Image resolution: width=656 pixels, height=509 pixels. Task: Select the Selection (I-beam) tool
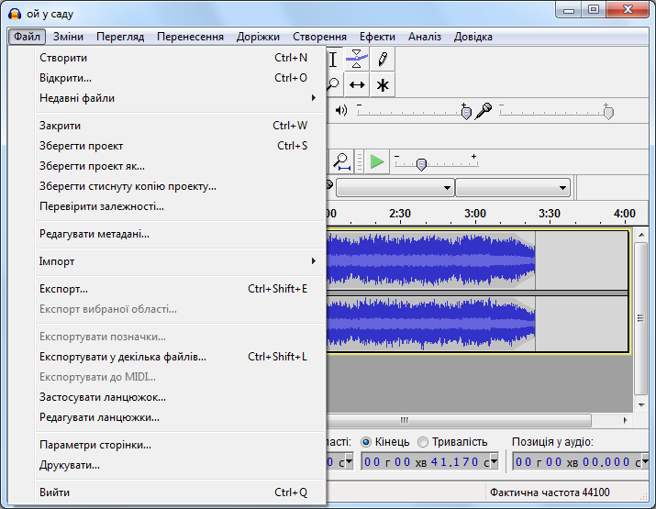(333, 59)
